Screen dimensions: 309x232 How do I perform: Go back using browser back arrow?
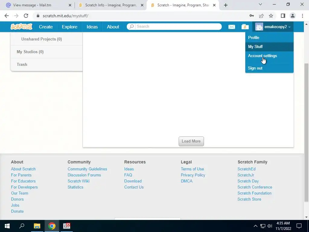click(7, 16)
